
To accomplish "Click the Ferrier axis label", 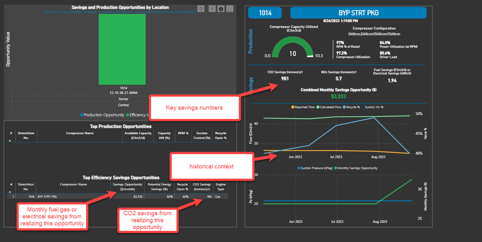I will click(x=123, y=99).
